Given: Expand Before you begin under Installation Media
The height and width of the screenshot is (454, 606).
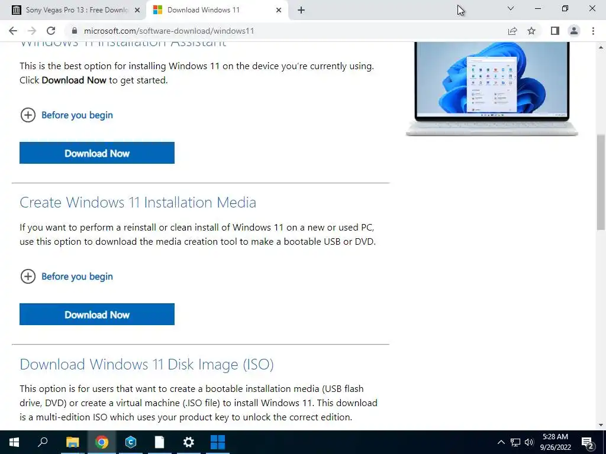Looking at the screenshot, I should coord(66,277).
